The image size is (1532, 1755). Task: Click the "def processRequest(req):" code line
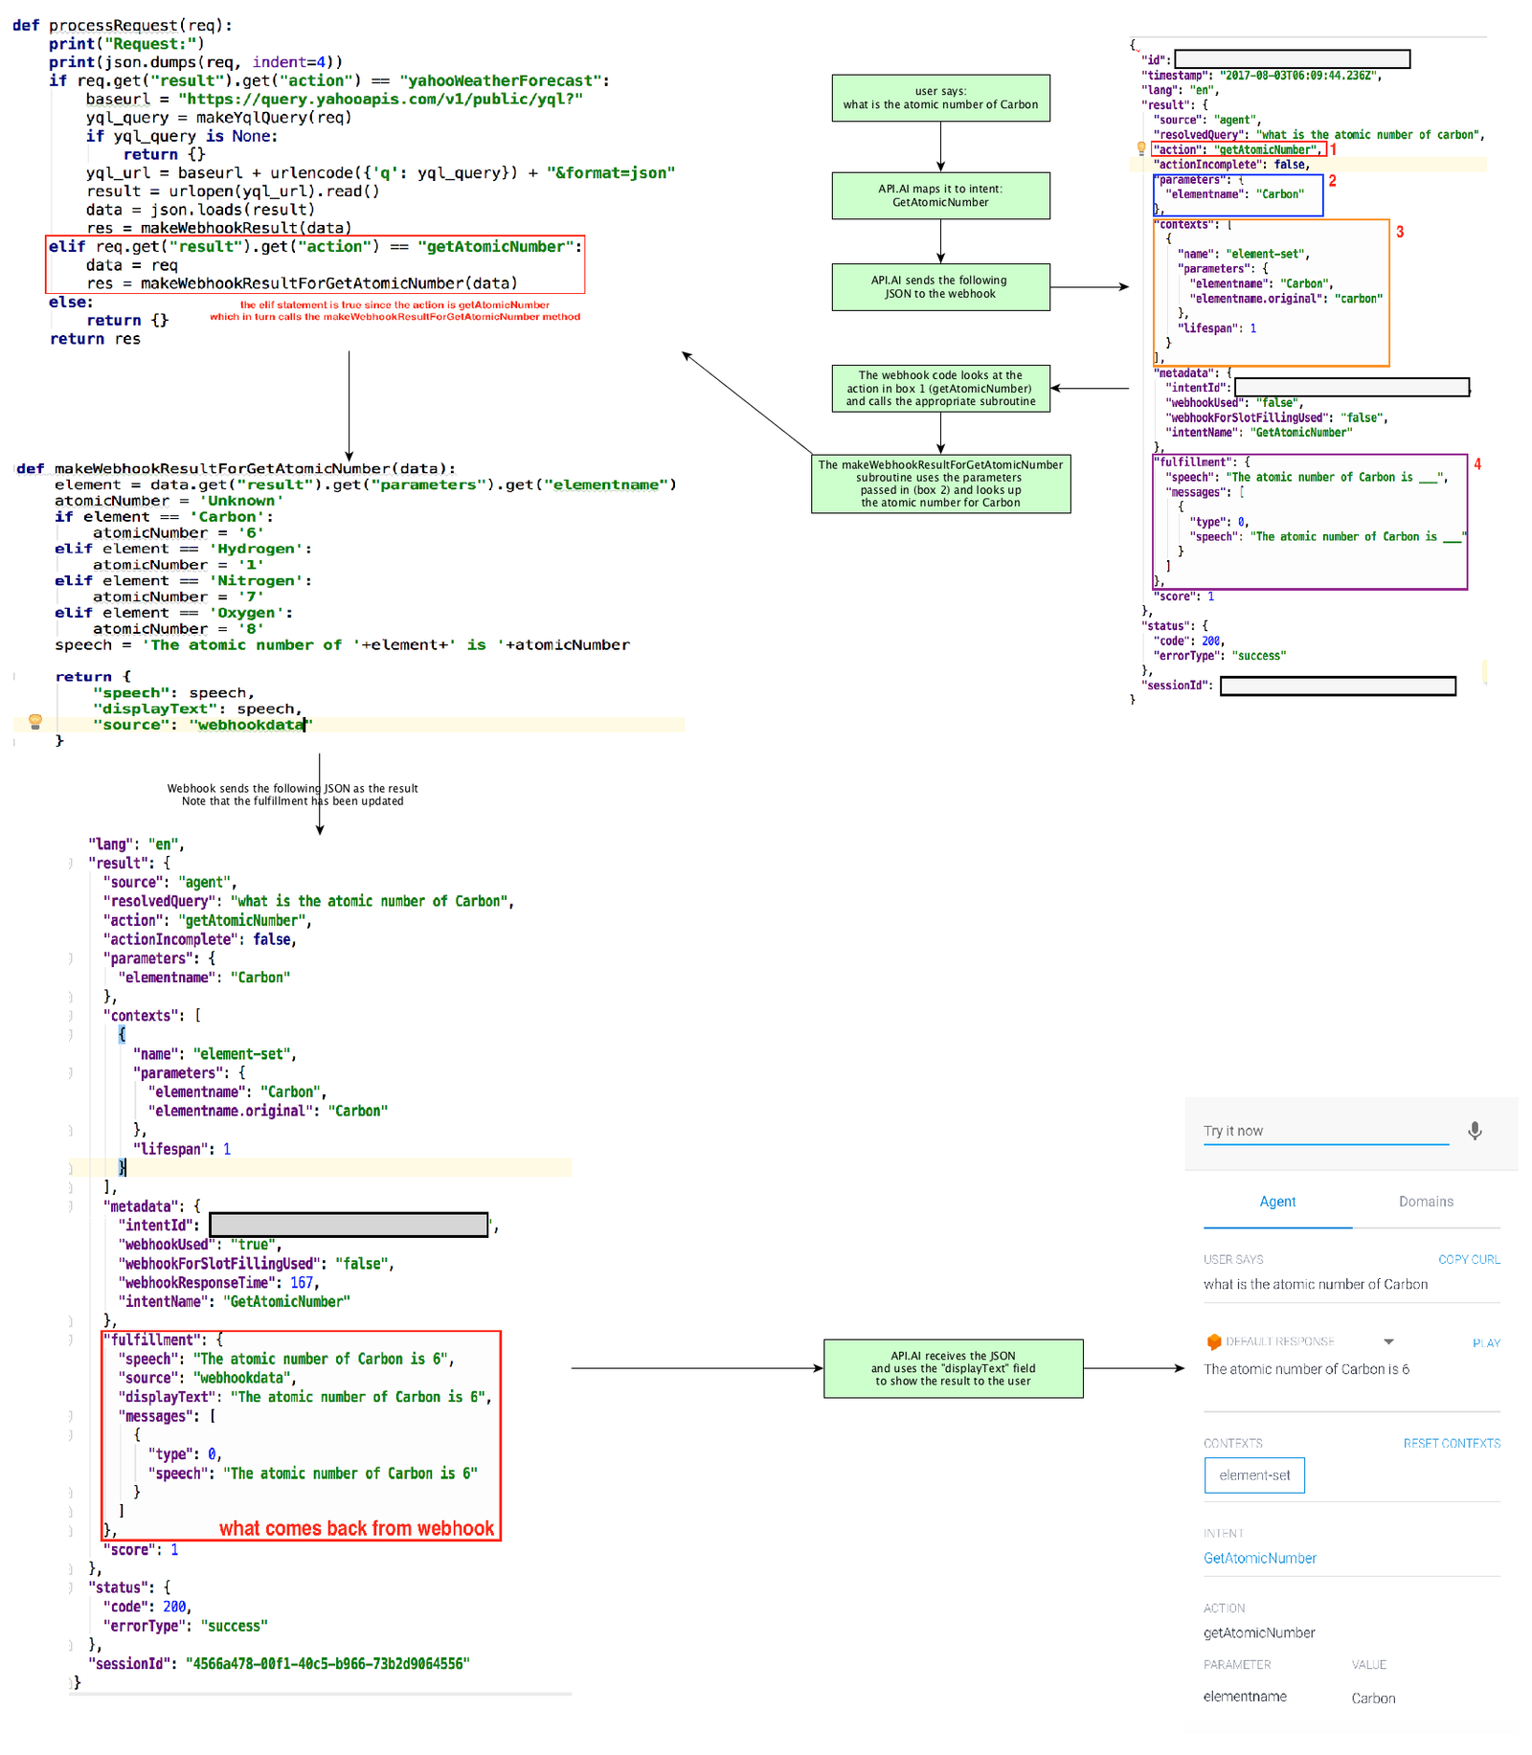123,25
